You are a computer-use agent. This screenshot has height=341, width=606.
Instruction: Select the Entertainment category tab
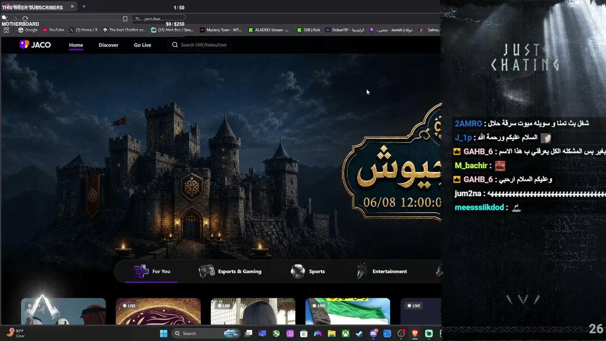tap(382, 271)
